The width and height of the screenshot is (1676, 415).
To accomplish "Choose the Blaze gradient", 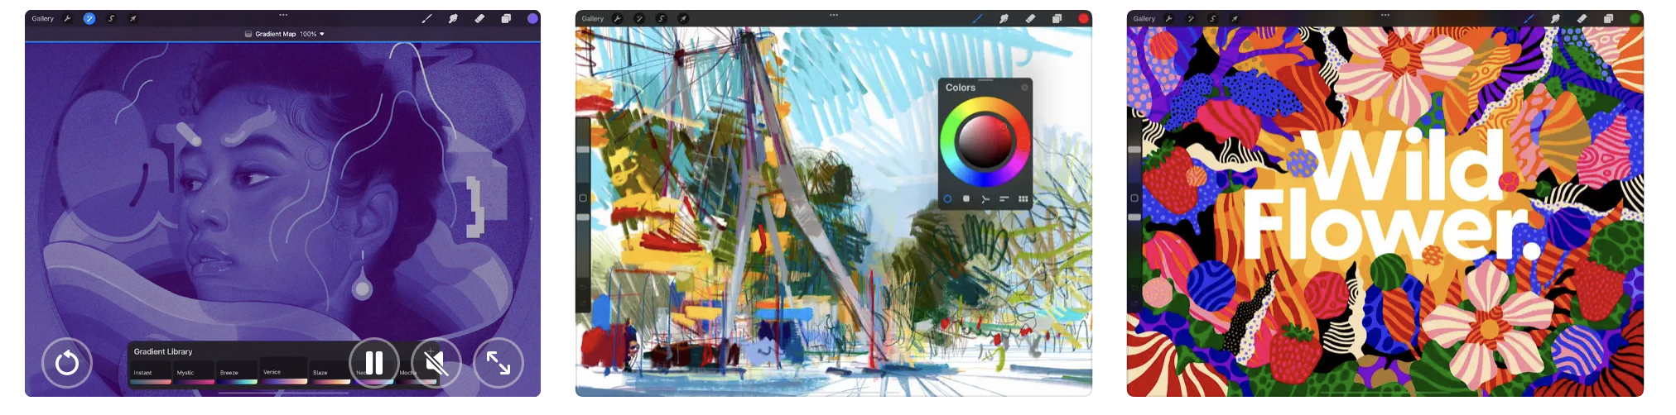I will (330, 373).
